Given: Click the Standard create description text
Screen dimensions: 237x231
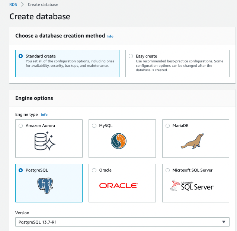Looking at the screenshot, I should point(70,64).
